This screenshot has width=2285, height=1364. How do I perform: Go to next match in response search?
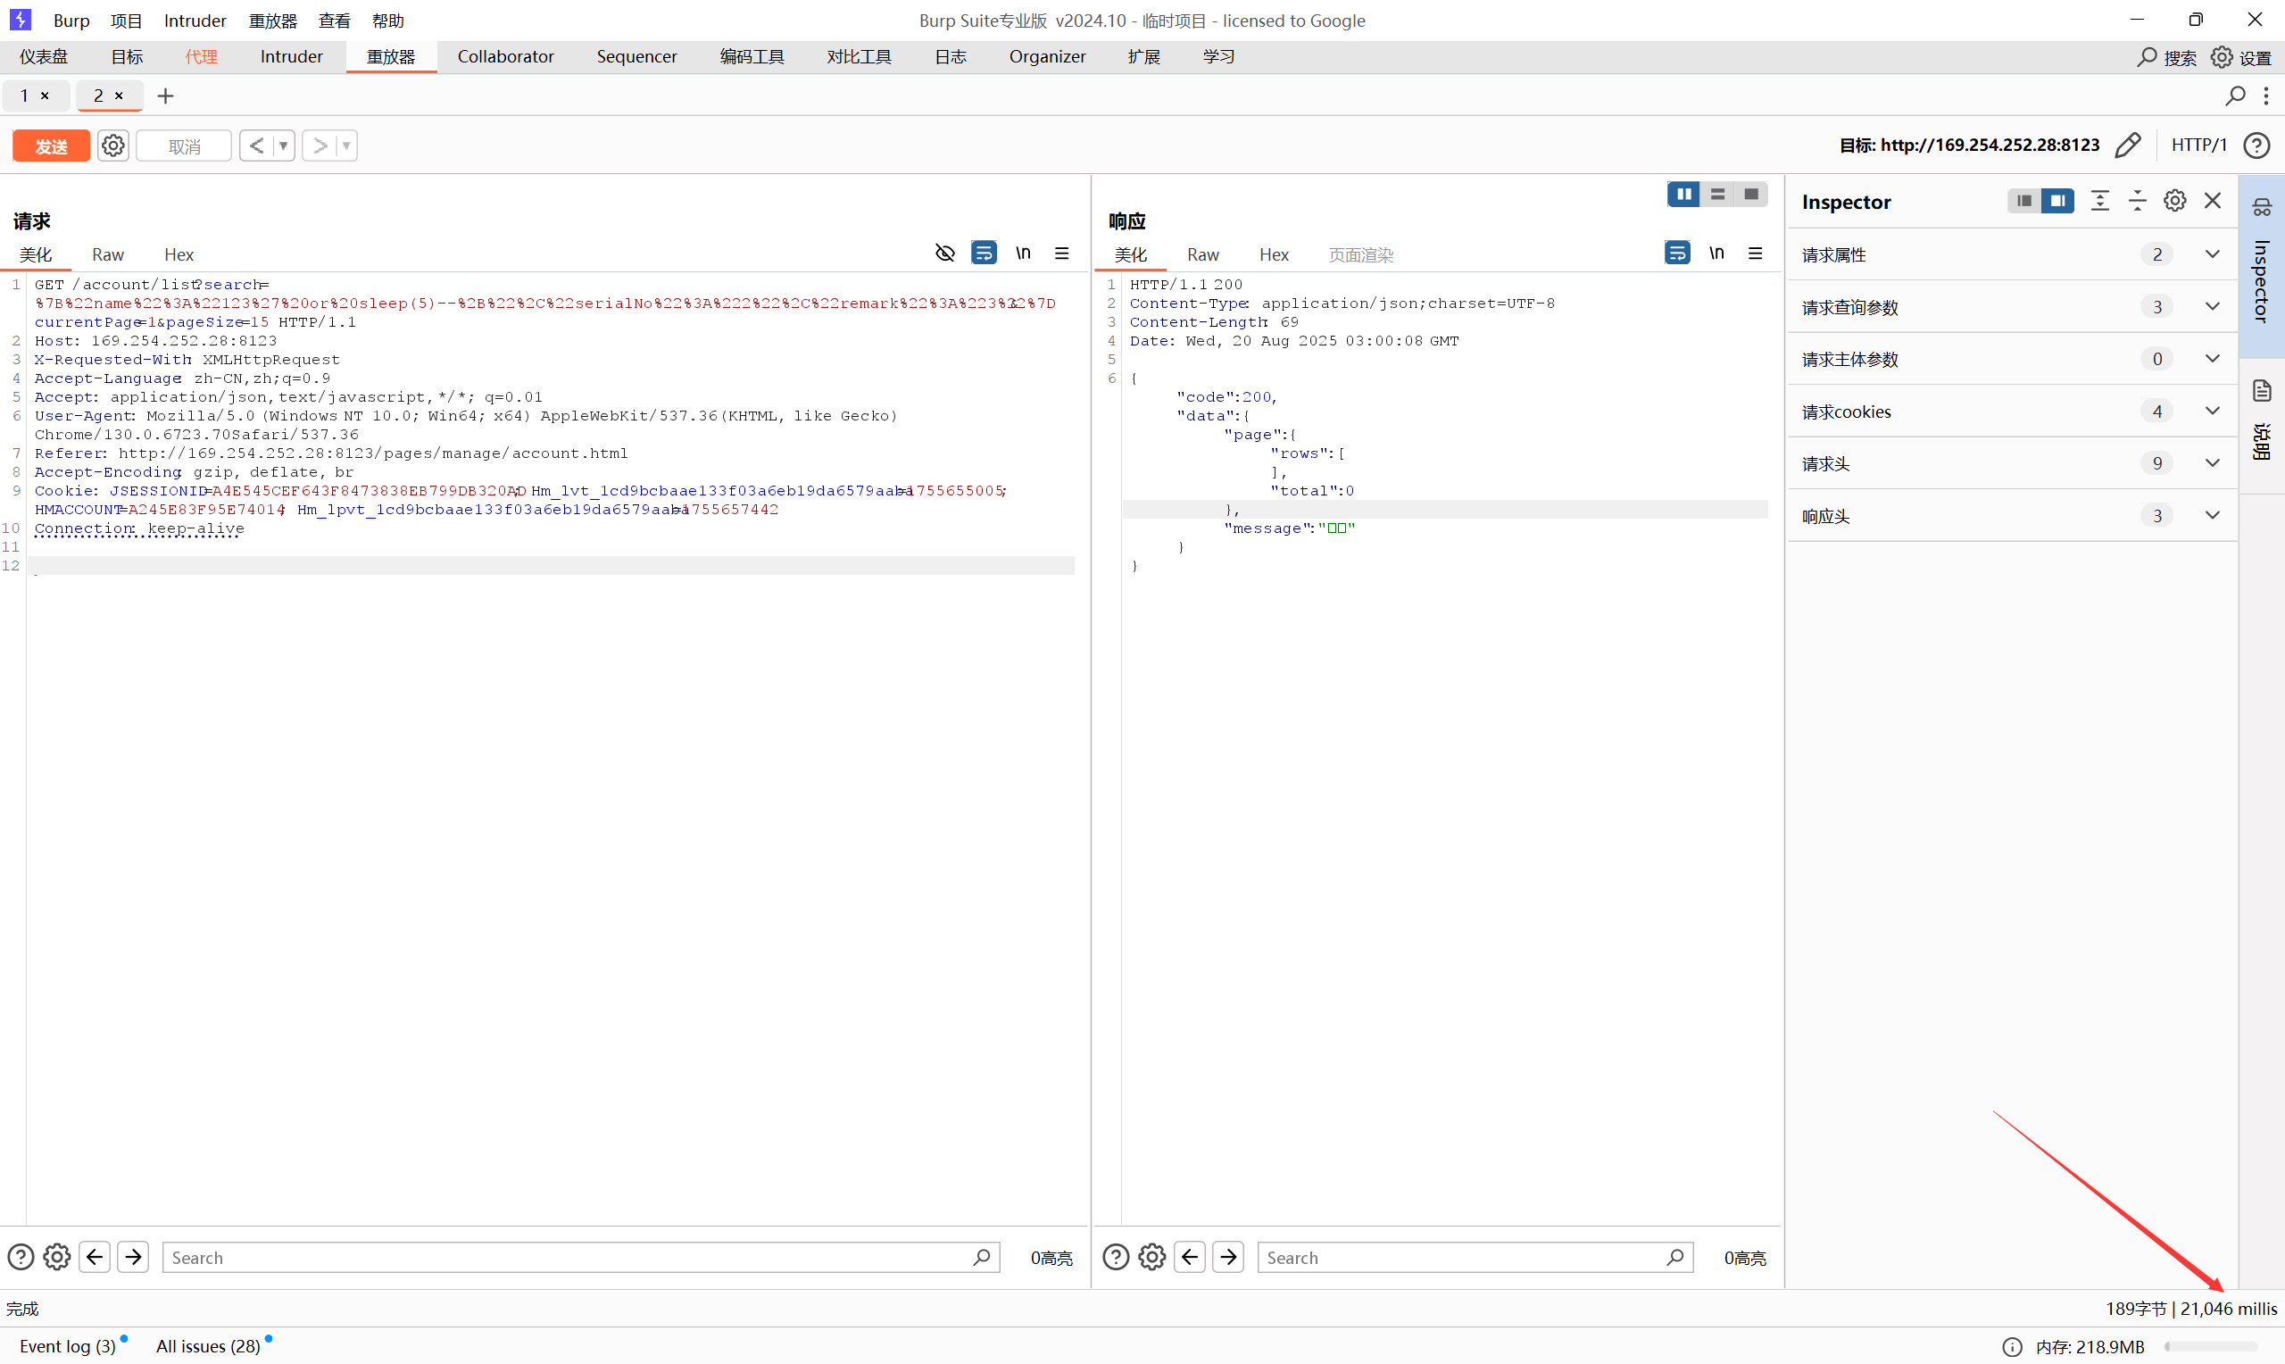point(1228,1257)
